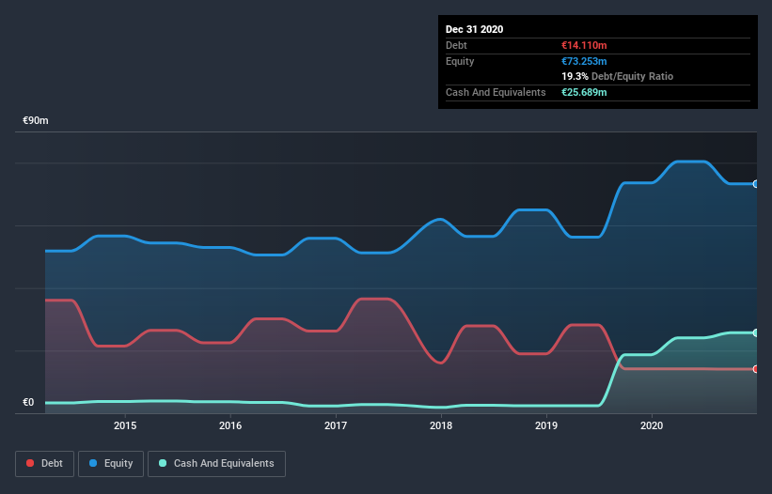
Task: Click the 2017 x-axis label
Action: (336, 425)
